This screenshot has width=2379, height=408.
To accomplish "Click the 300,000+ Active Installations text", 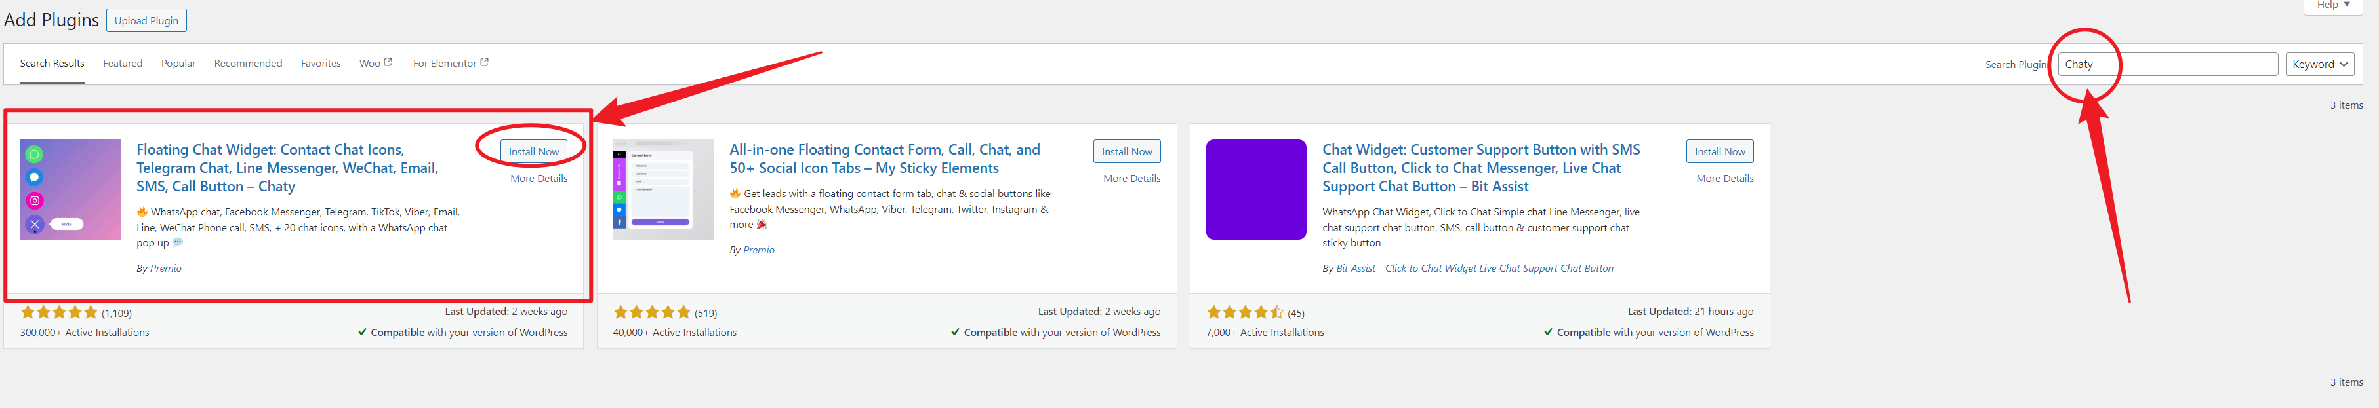I will (84, 333).
